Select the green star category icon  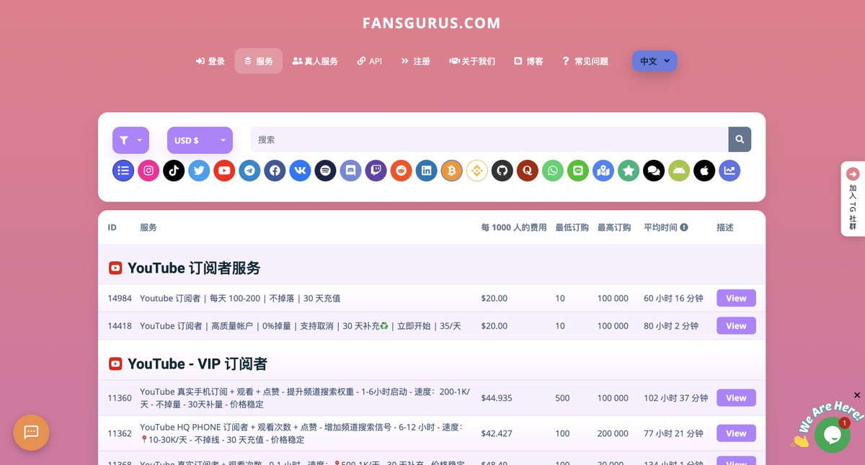tap(629, 171)
